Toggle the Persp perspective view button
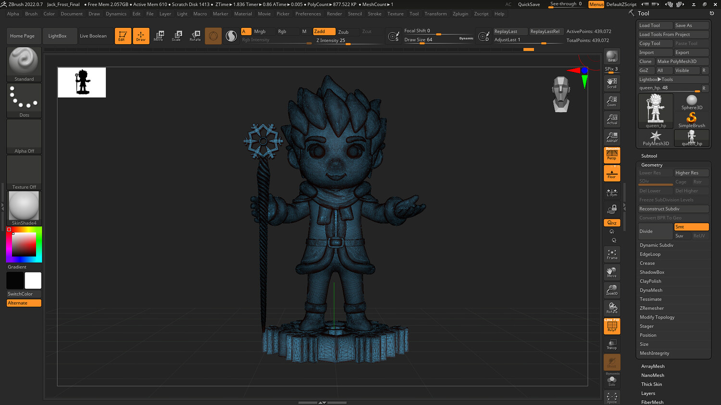 (612, 155)
